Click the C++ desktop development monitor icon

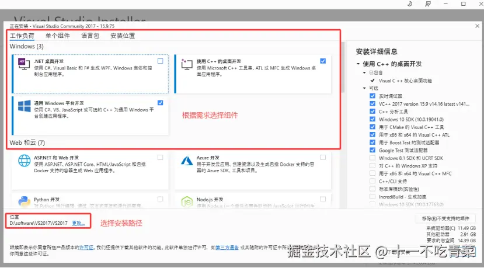[x=187, y=64]
